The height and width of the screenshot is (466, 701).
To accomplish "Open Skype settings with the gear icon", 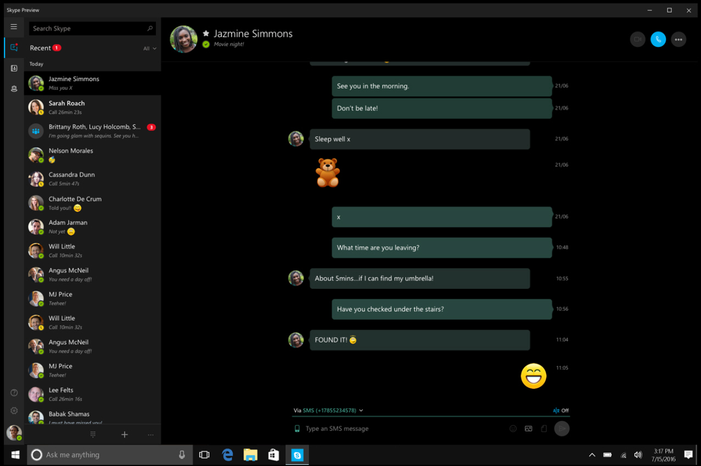I will pos(14,410).
